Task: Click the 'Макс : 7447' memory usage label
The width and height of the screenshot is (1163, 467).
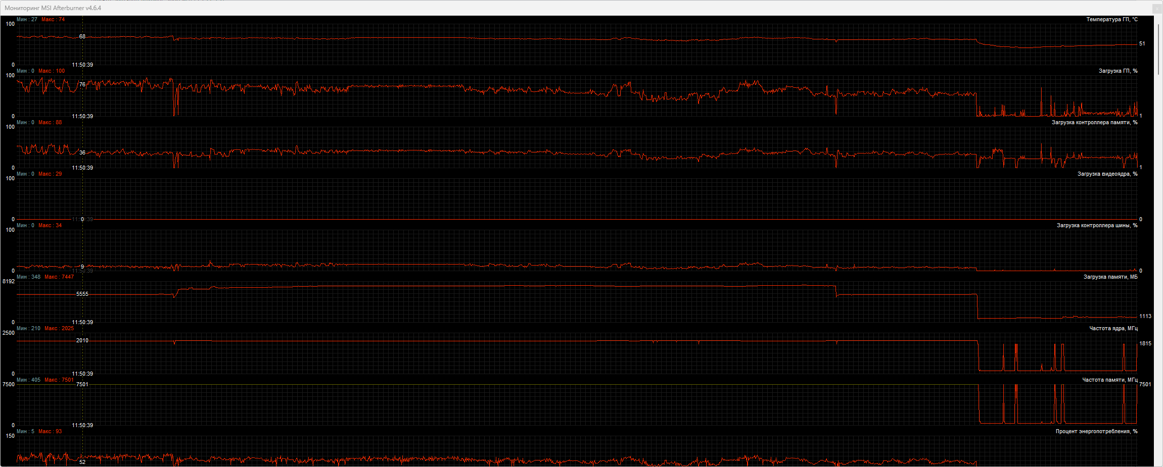Action: pyautogui.click(x=59, y=277)
